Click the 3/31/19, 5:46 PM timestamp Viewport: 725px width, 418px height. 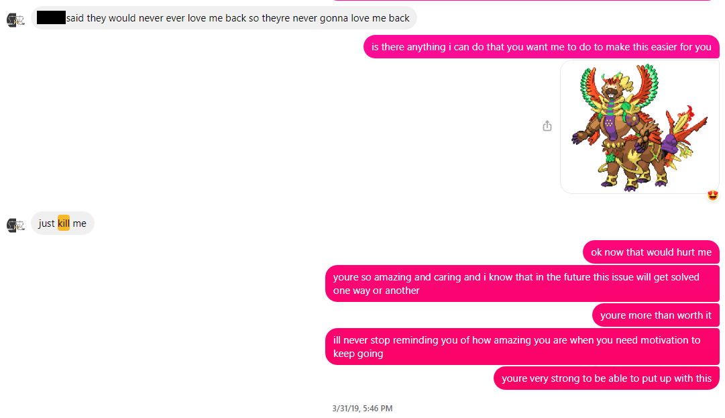pos(362,409)
